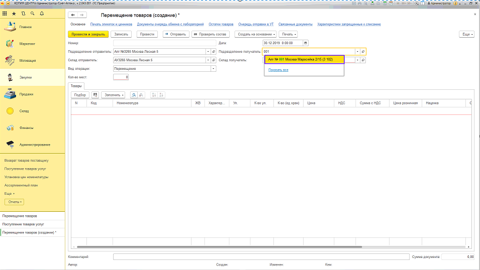Expand the Вид операции dropdown
The image size is (480, 270).
[208, 68]
